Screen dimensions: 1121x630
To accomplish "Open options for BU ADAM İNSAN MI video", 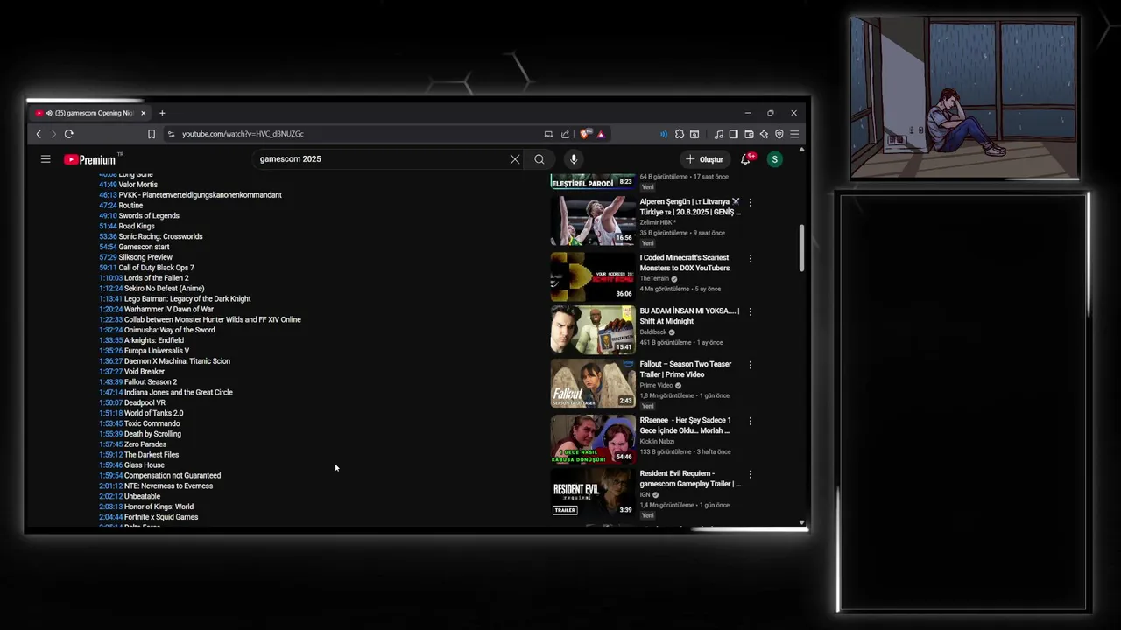I will coord(751,311).
